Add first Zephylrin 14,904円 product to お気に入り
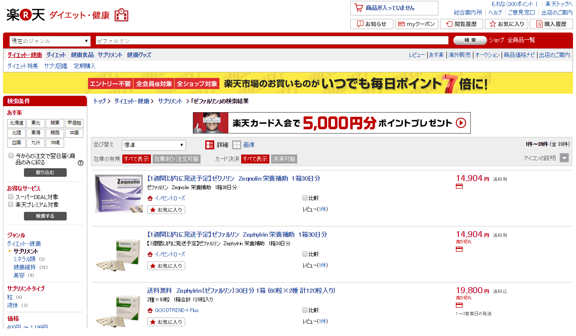This screenshot has width=576, height=336. click(166, 266)
